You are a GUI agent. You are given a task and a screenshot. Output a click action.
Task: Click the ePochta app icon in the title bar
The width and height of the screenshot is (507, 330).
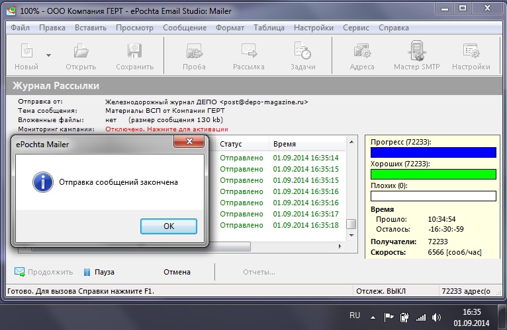coord(11,11)
